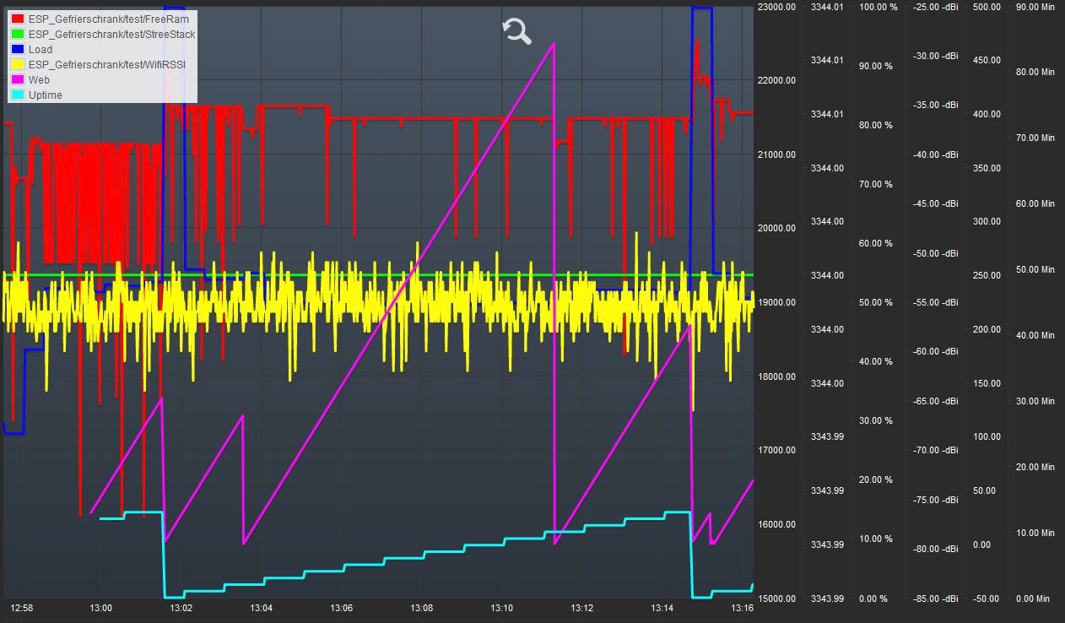Screen dimensions: 1065x623
Task: Click the 90.00 Min axis label
Action: [1035, 7]
